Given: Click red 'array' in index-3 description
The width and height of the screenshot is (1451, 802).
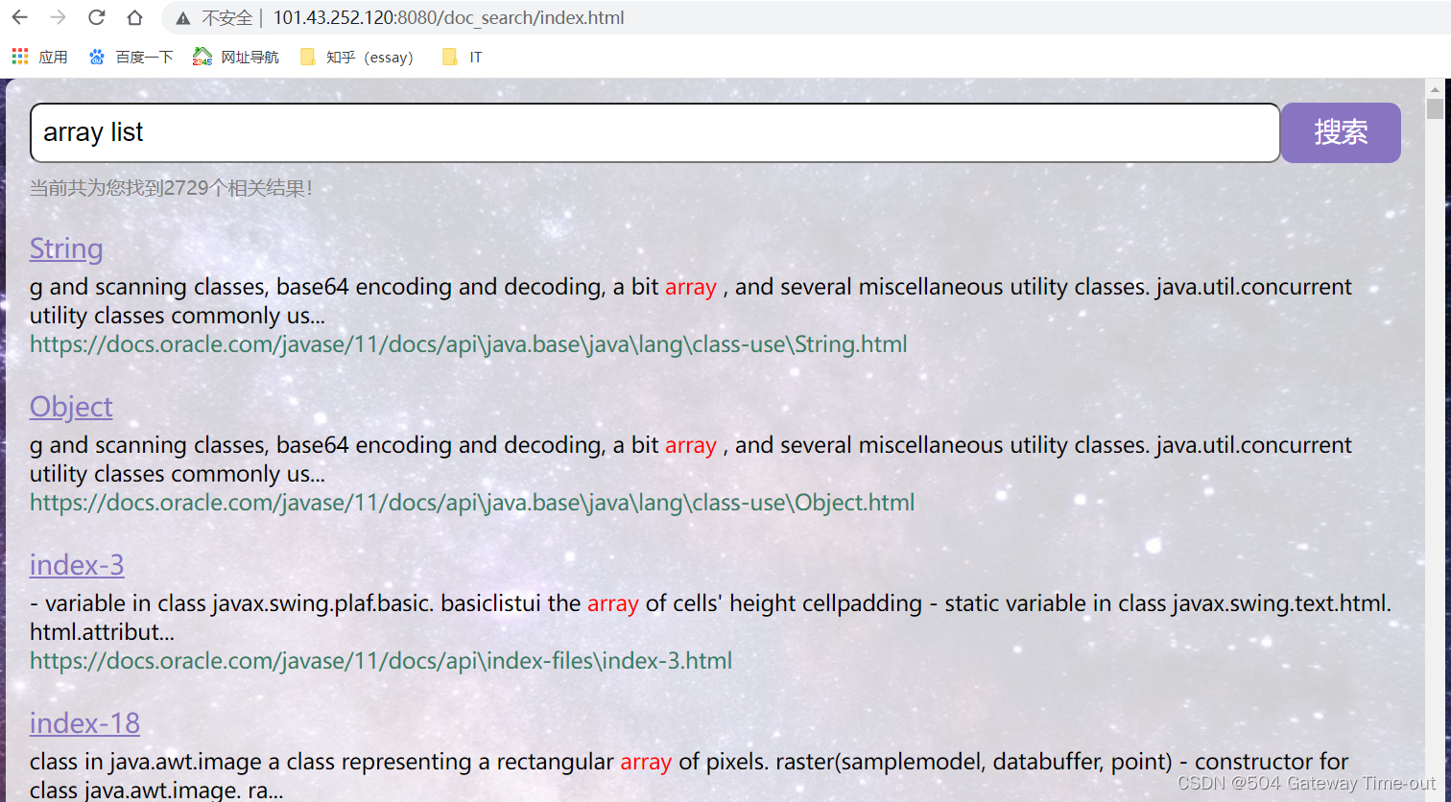Looking at the screenshot, I should tap(613, 603).
